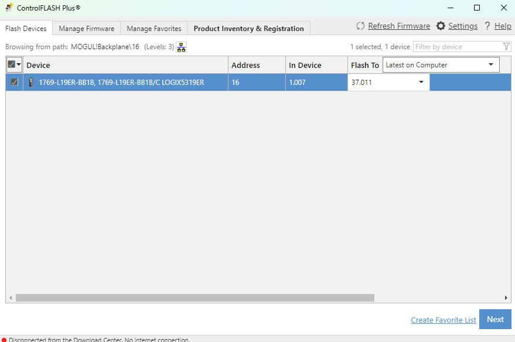Viewport: 515px width, 342px height.
Task: Click the Create Favorite List link
Action: (x=444, y=320)
